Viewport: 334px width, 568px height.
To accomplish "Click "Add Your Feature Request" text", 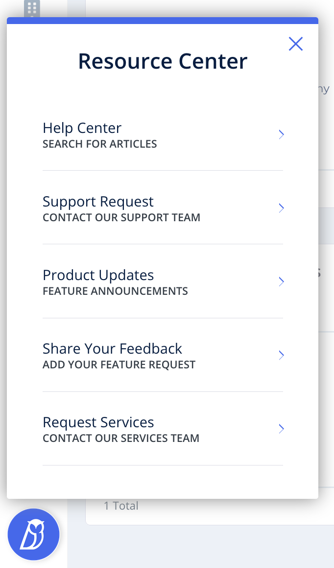I will [x=119, y=365].
